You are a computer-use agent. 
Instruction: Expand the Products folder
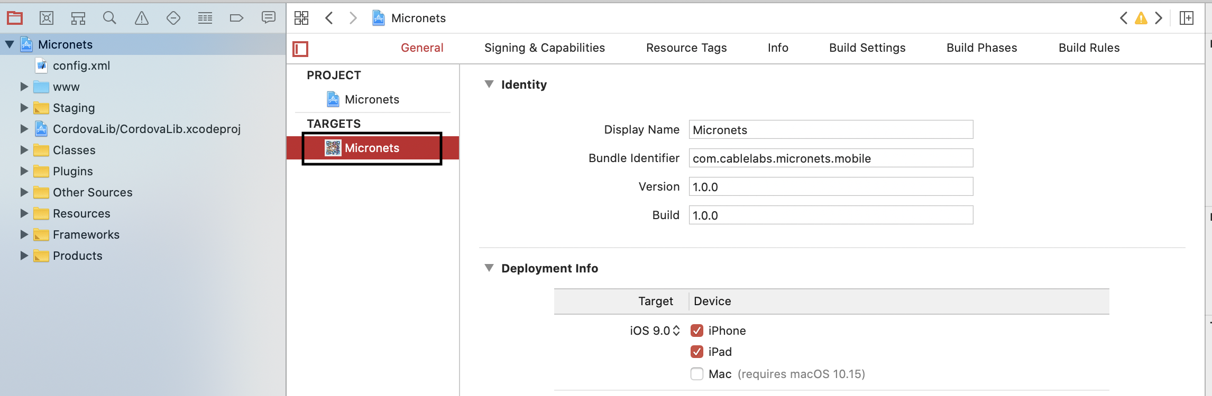point(24,256)
